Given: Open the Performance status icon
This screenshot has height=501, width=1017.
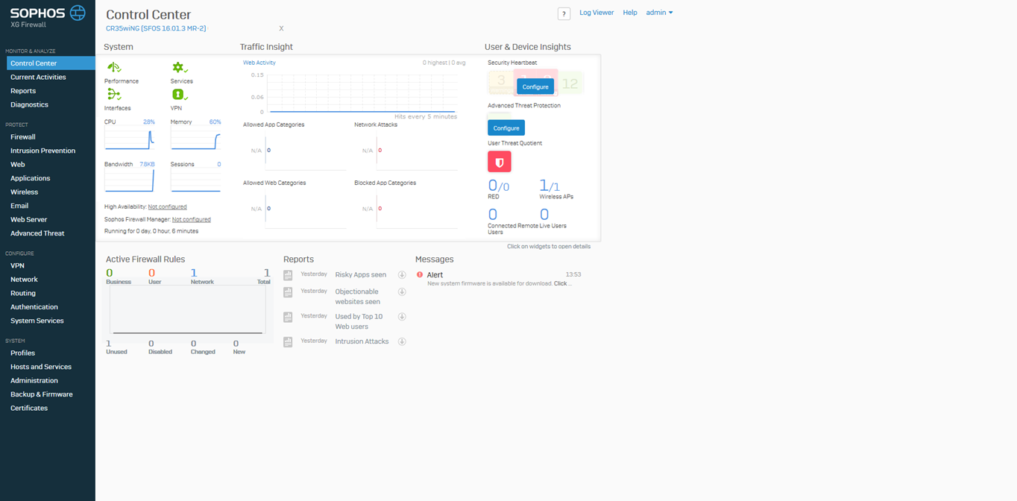Looking at the screenshot, I should pyautogui.click(x=114, y=68).
